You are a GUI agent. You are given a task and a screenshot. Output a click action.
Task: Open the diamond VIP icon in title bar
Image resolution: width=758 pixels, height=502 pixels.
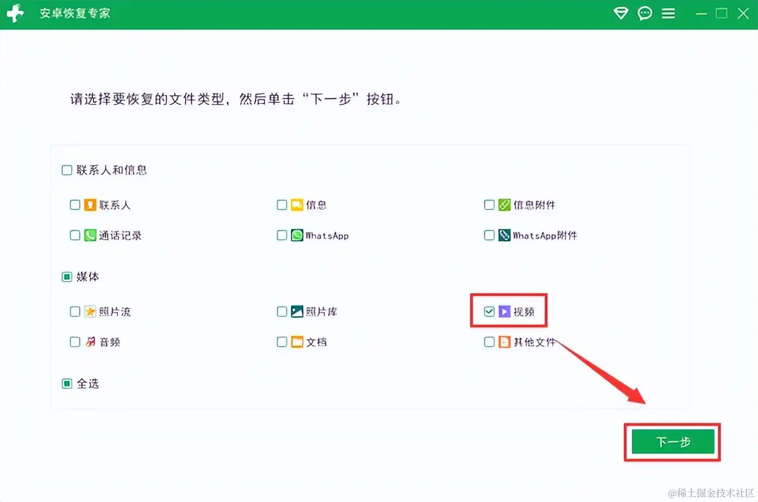(x=620, y=14)
